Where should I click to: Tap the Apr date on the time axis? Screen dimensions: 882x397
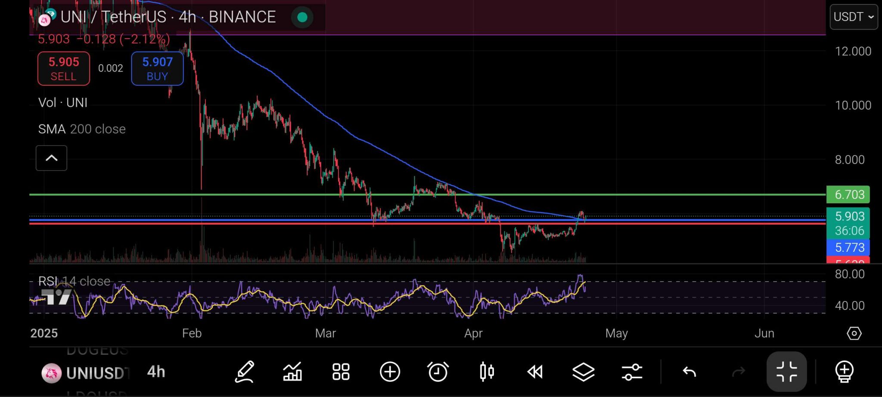[473, 333]
